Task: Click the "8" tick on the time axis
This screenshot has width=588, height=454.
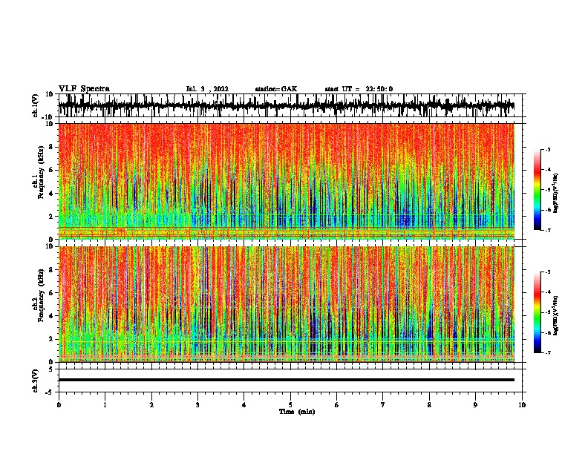Action: (x=429, y=405)
